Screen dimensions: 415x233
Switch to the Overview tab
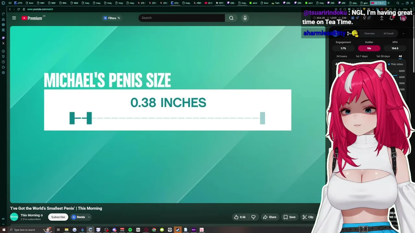(x=369, y=33)
